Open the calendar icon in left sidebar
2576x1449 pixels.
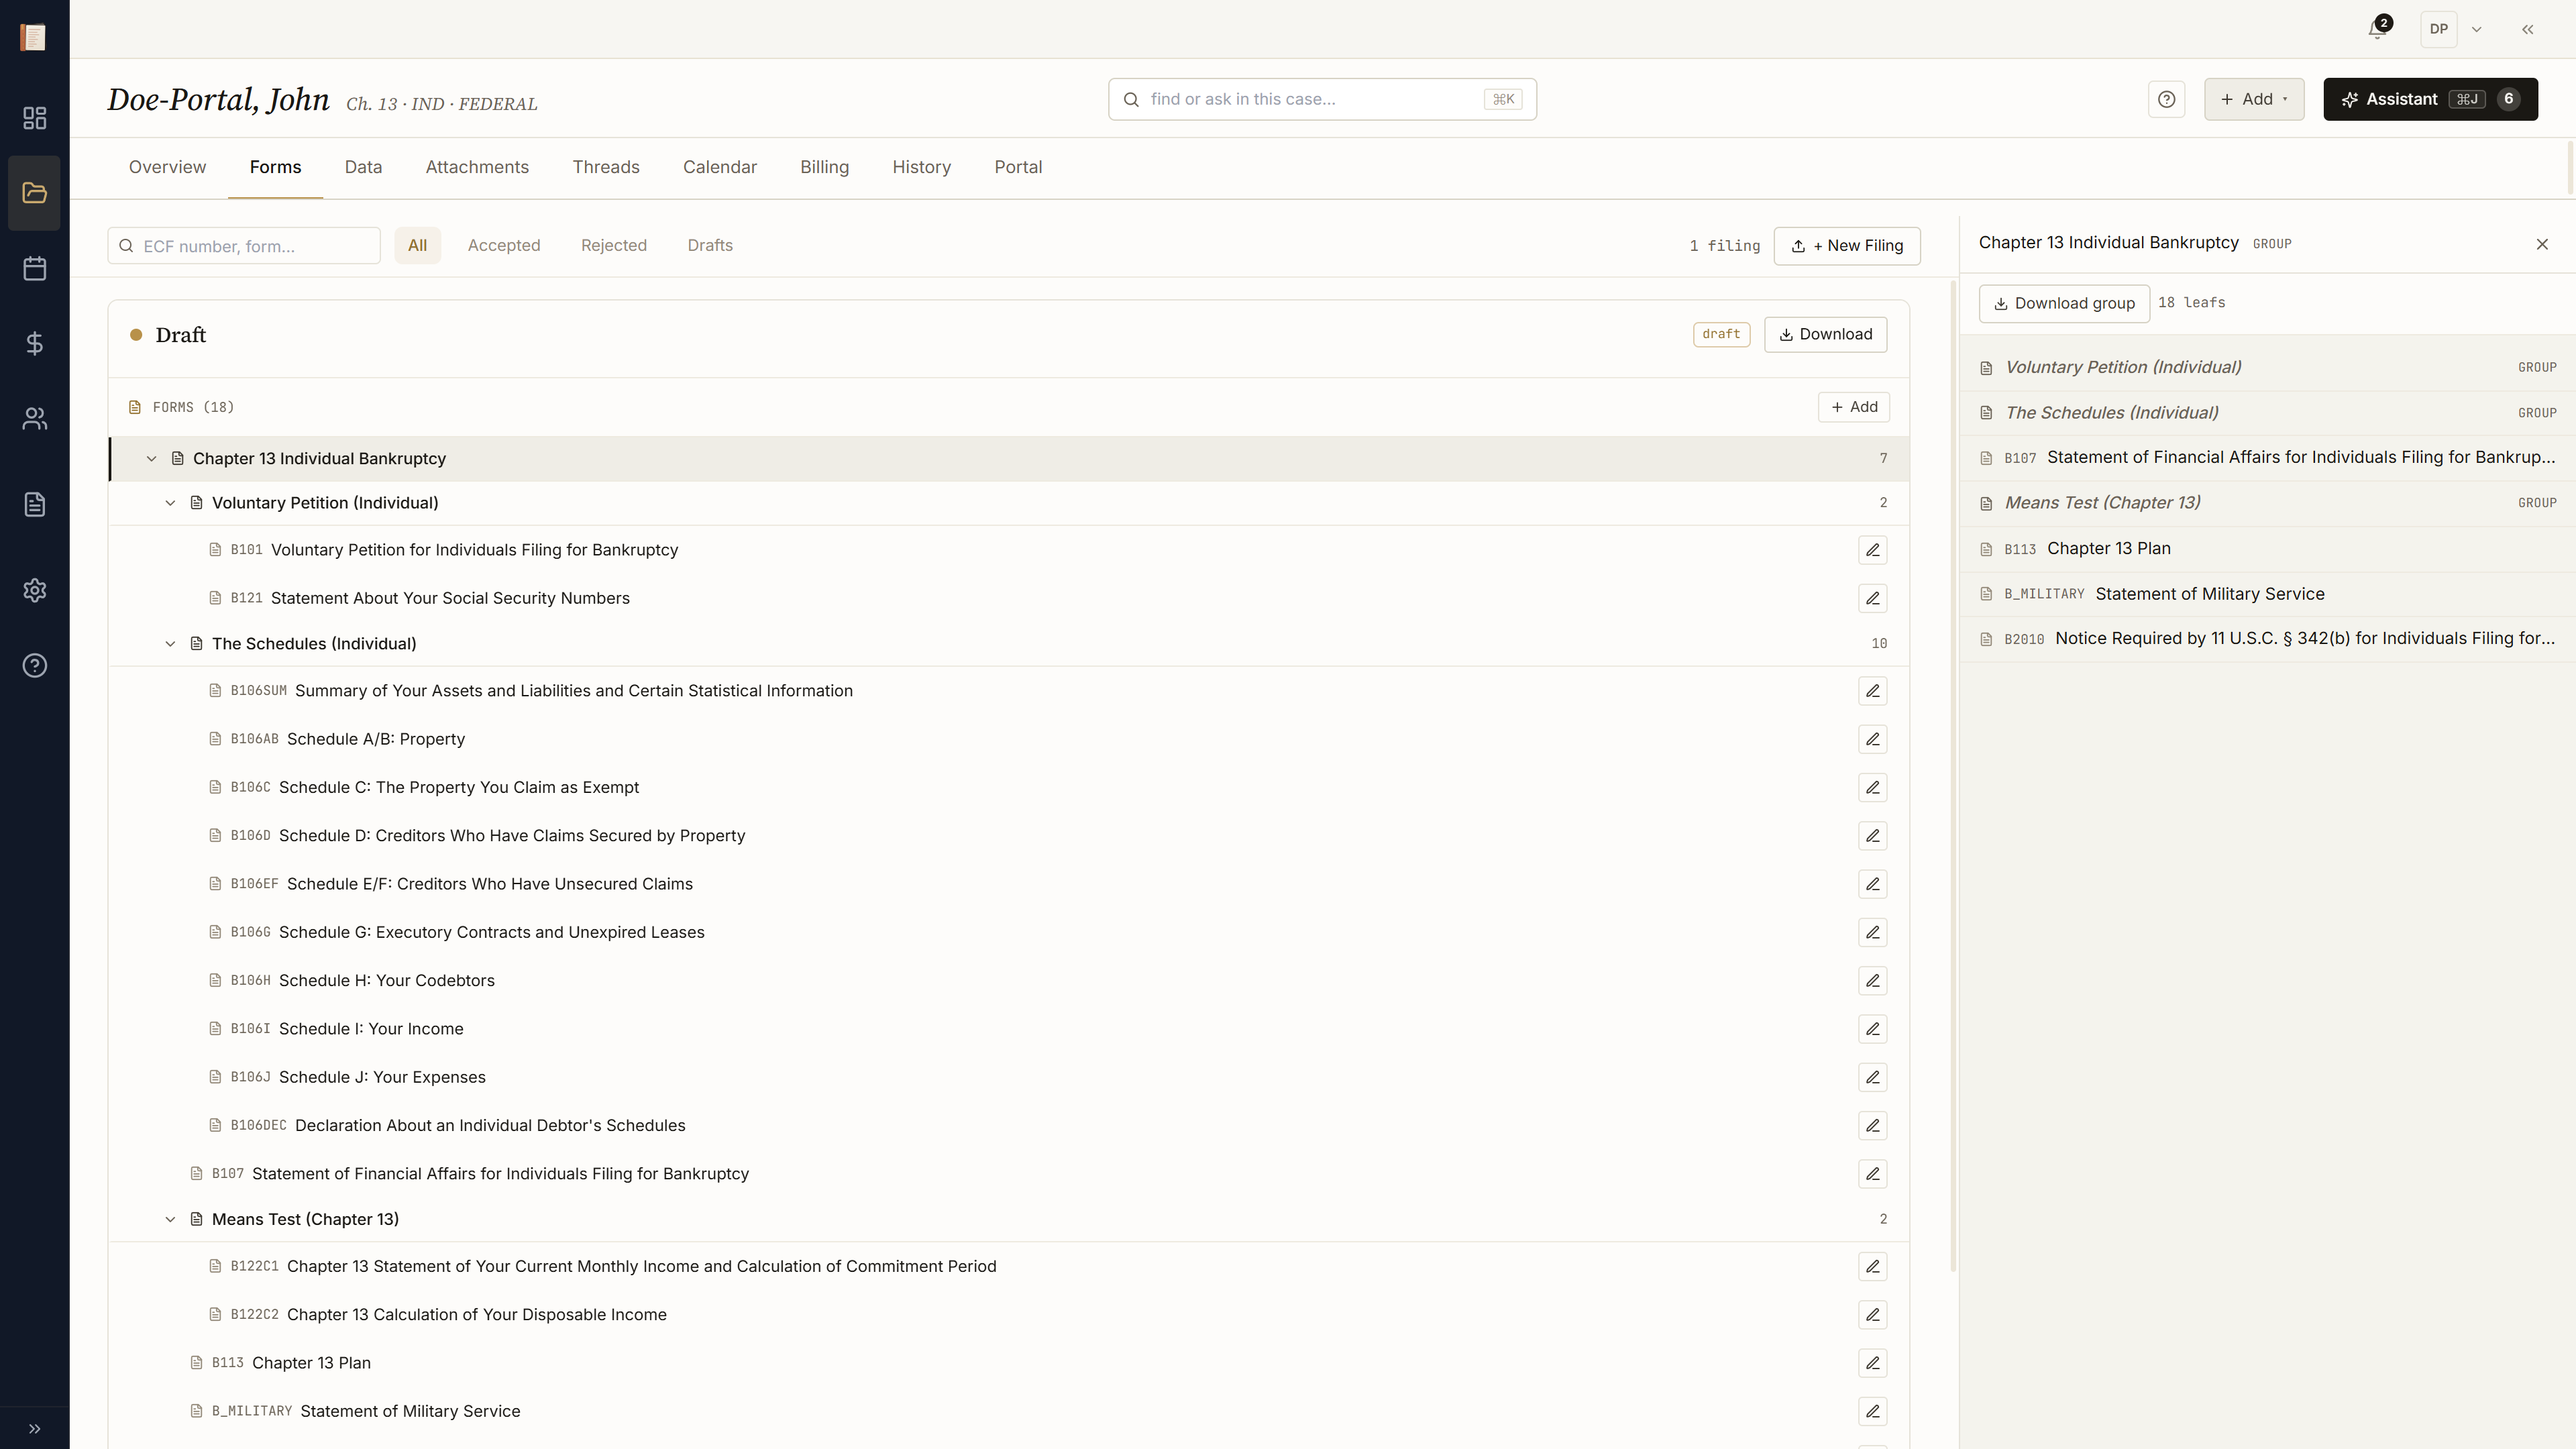pos(34,268)
